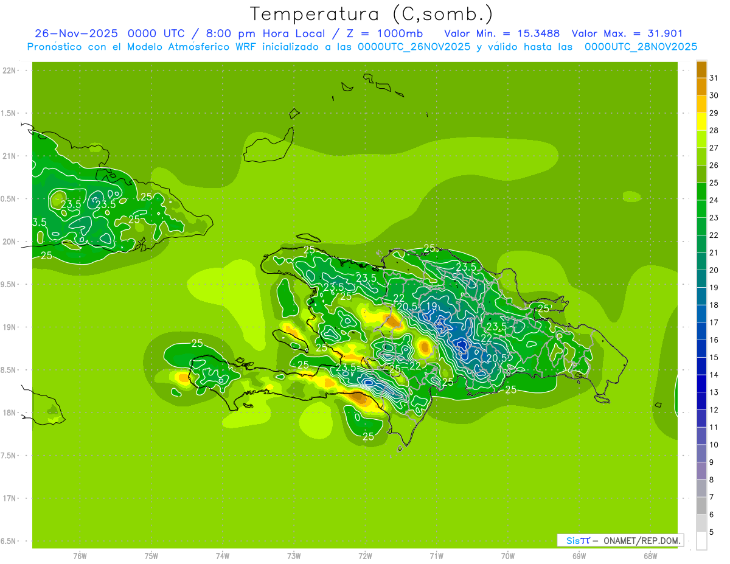This screenshot has height=564, width=730.
Task: Click the 72W longitude axis label
Action: 365,555
